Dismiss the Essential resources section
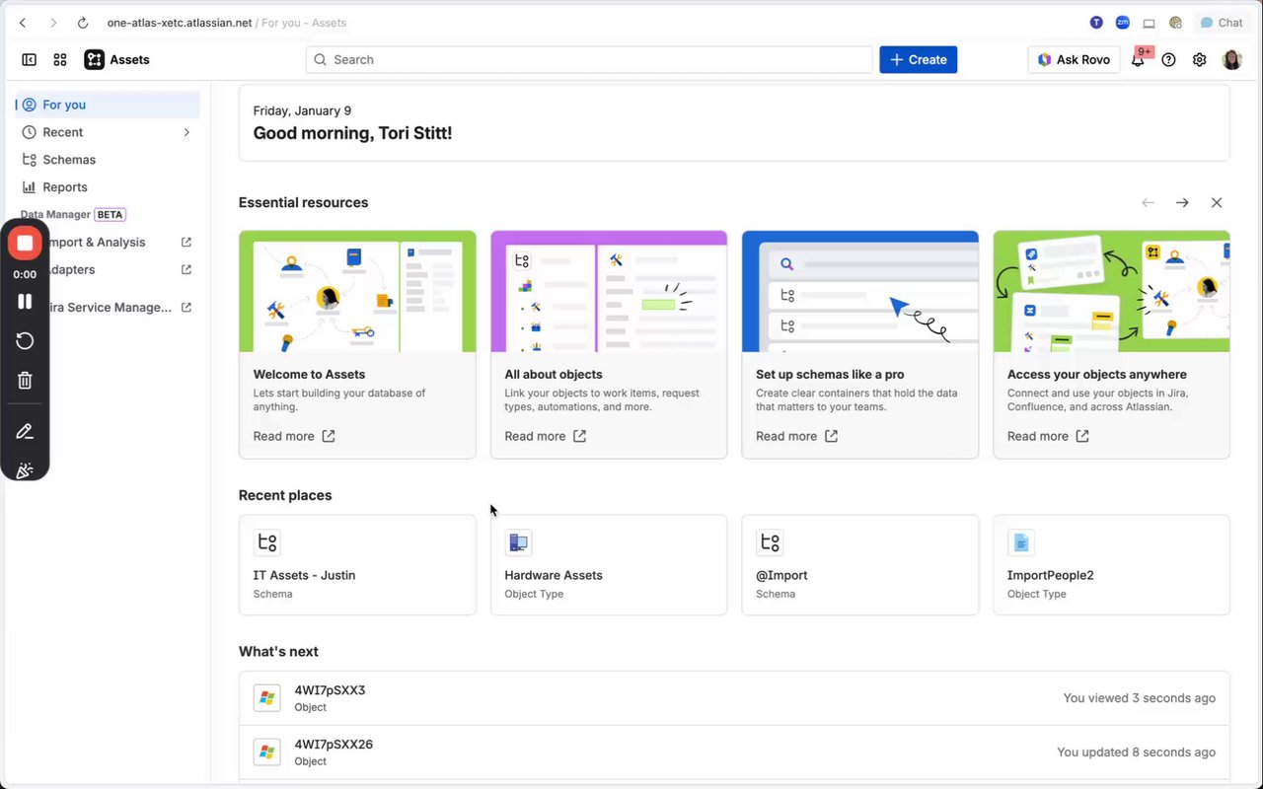 [x=1217, y=203]
